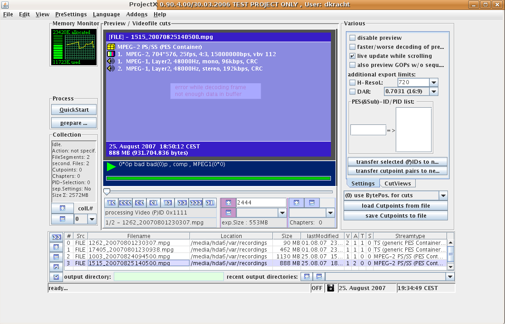
Task: Open the coll.# collection number dropdown
Action: click(92, 219)
